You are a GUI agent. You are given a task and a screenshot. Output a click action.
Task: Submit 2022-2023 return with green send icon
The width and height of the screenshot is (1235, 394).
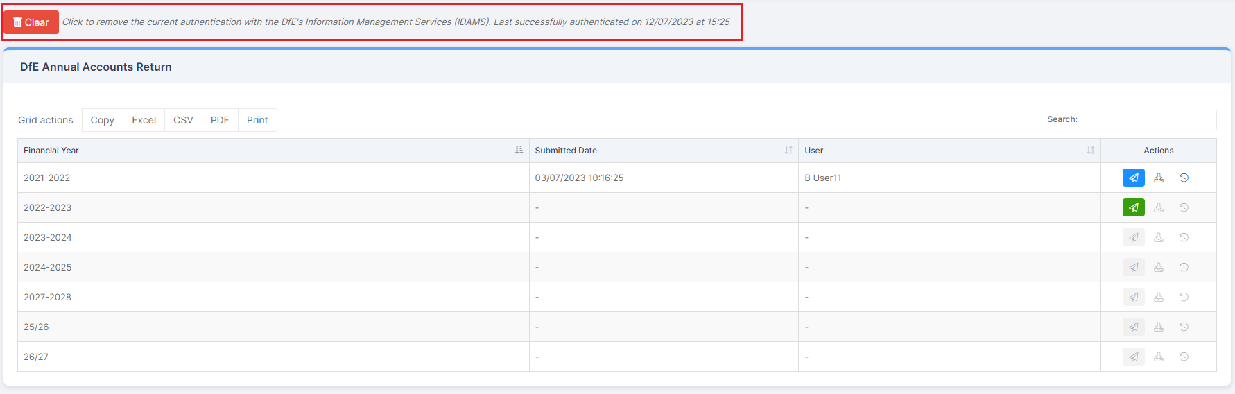click(x=1134, y=207)
